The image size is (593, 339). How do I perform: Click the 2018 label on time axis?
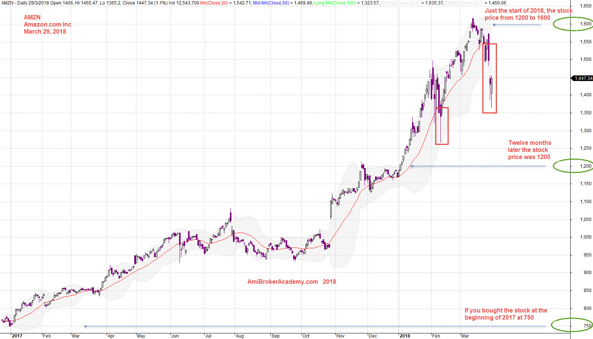[x=405, y=336]
